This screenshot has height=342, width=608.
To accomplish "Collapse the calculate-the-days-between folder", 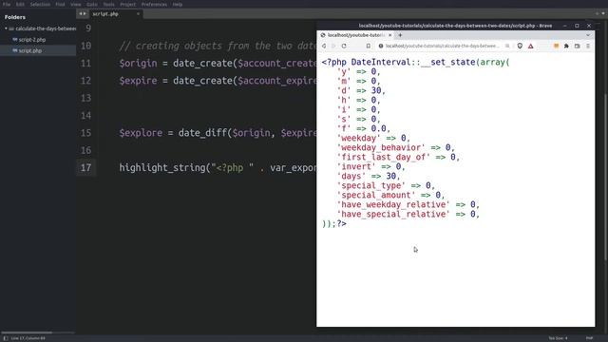I will pyautogui.click(x=6, y=28).
